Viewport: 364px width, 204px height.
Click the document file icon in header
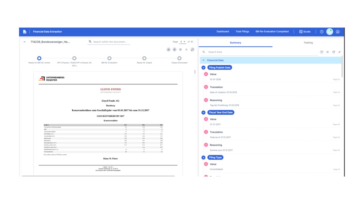tap(24, 32)
